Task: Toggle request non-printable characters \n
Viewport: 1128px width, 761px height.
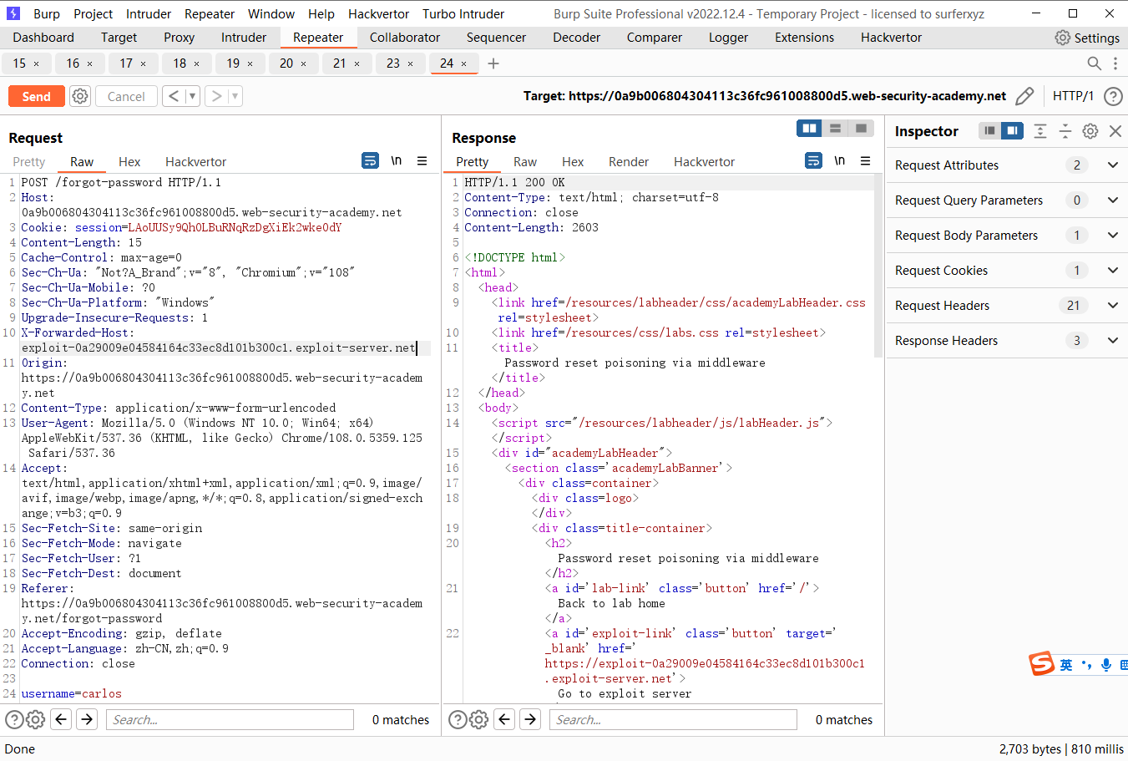Action: click(397, 160)
